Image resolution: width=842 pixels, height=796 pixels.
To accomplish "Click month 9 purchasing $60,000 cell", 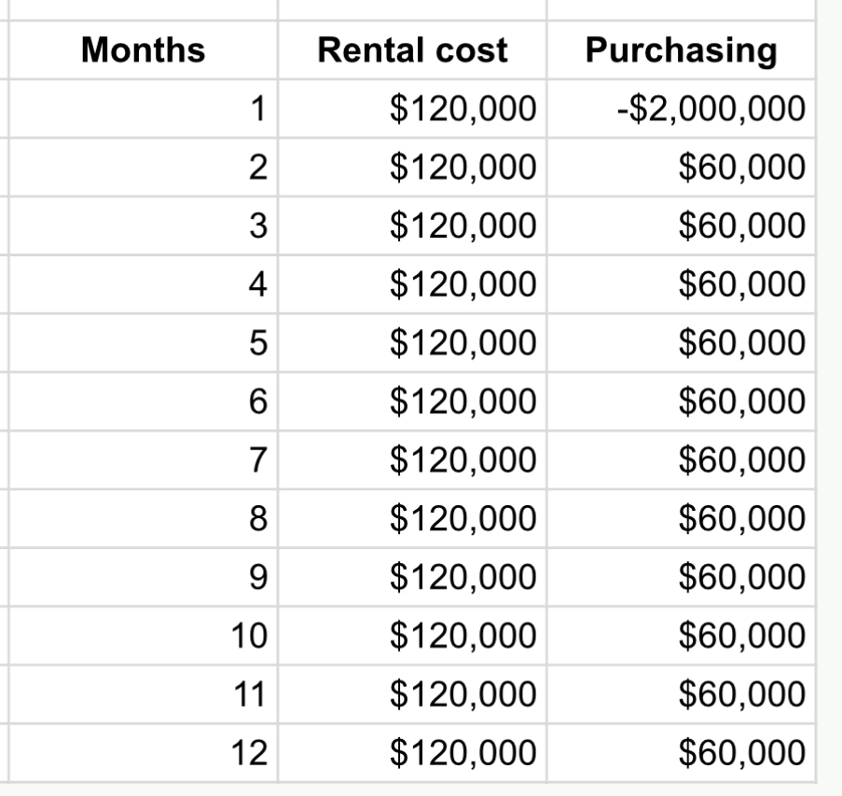I will tap(681, 576).
